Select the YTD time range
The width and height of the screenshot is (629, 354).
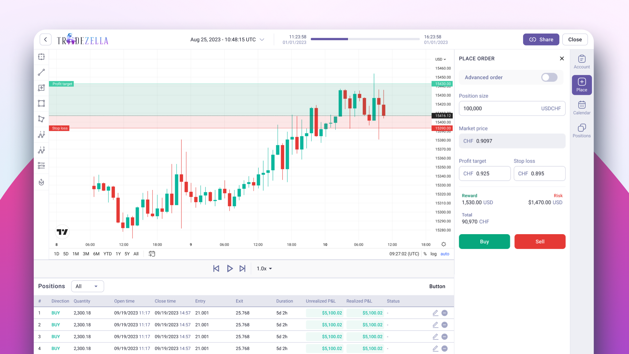coord(107,254)
